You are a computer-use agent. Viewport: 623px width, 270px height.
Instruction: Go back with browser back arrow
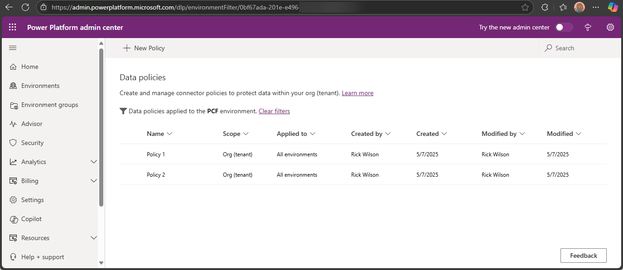click(x=9, y=7)
